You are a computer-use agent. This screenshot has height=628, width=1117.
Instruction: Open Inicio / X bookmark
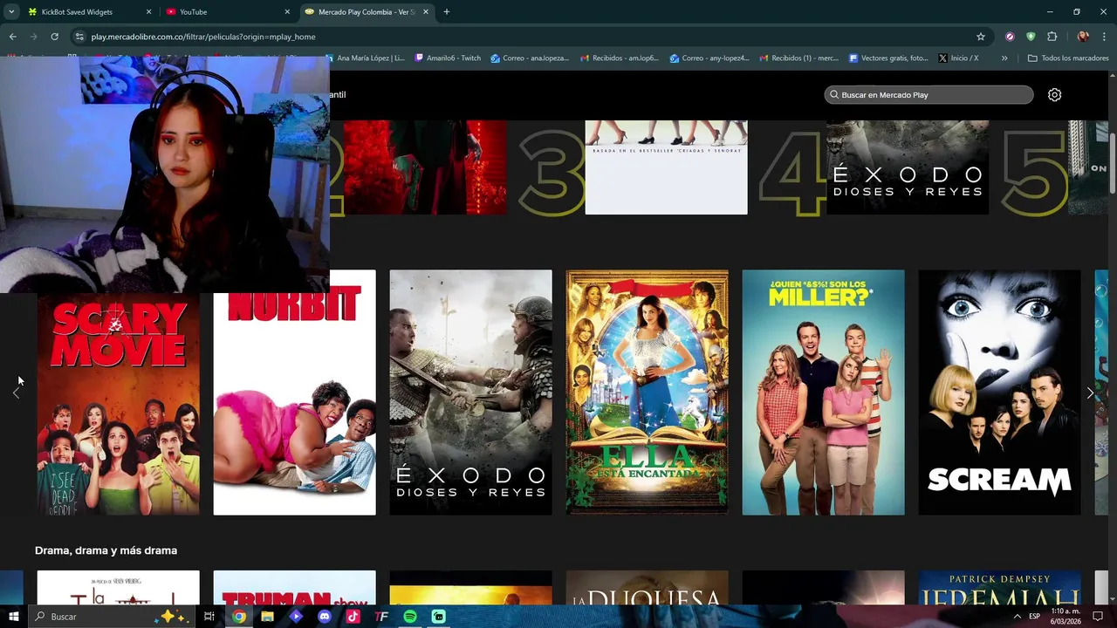click(958, 58)
